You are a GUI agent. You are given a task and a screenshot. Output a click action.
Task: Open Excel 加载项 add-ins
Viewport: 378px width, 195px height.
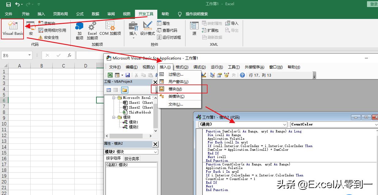(92, 31)
